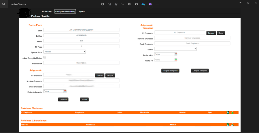Open the three-dots more options menu
Image resolution: width=260 pixels, height=134 pixels.
point(157,4)
